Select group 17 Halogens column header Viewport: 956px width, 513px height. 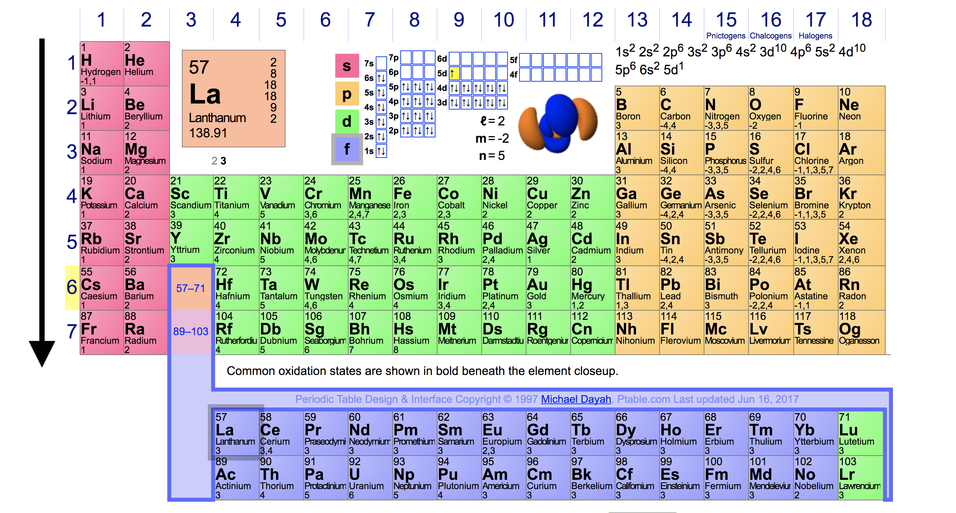click(816, 25)
